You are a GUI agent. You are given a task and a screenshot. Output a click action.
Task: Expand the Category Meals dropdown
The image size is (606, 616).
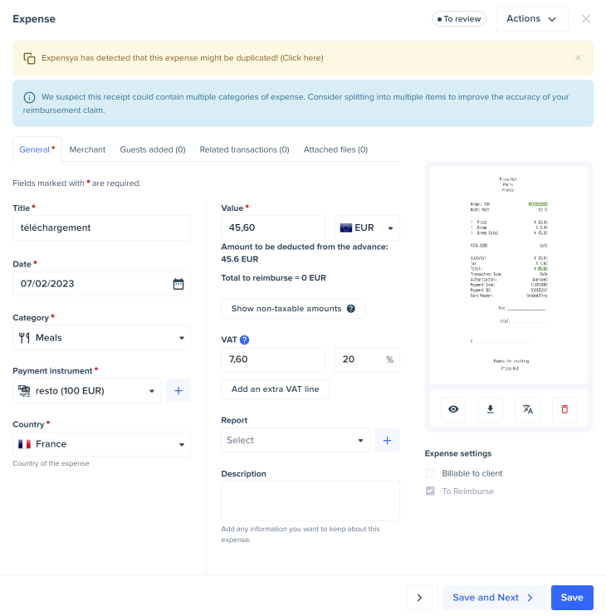click(102, 337)
